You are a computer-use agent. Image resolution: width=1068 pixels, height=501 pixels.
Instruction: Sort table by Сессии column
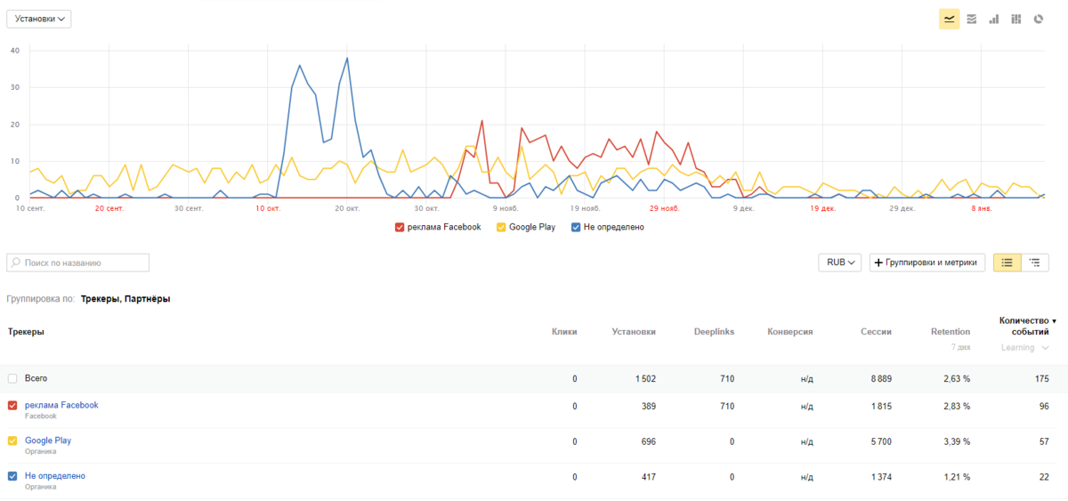(x=875, y=332)
